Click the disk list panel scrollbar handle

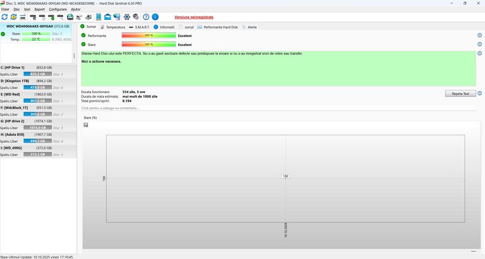pyautogui.click(x=74, y=56)
